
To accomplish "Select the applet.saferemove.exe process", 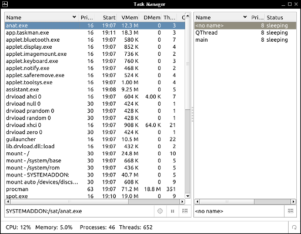I will coord(95,75).
